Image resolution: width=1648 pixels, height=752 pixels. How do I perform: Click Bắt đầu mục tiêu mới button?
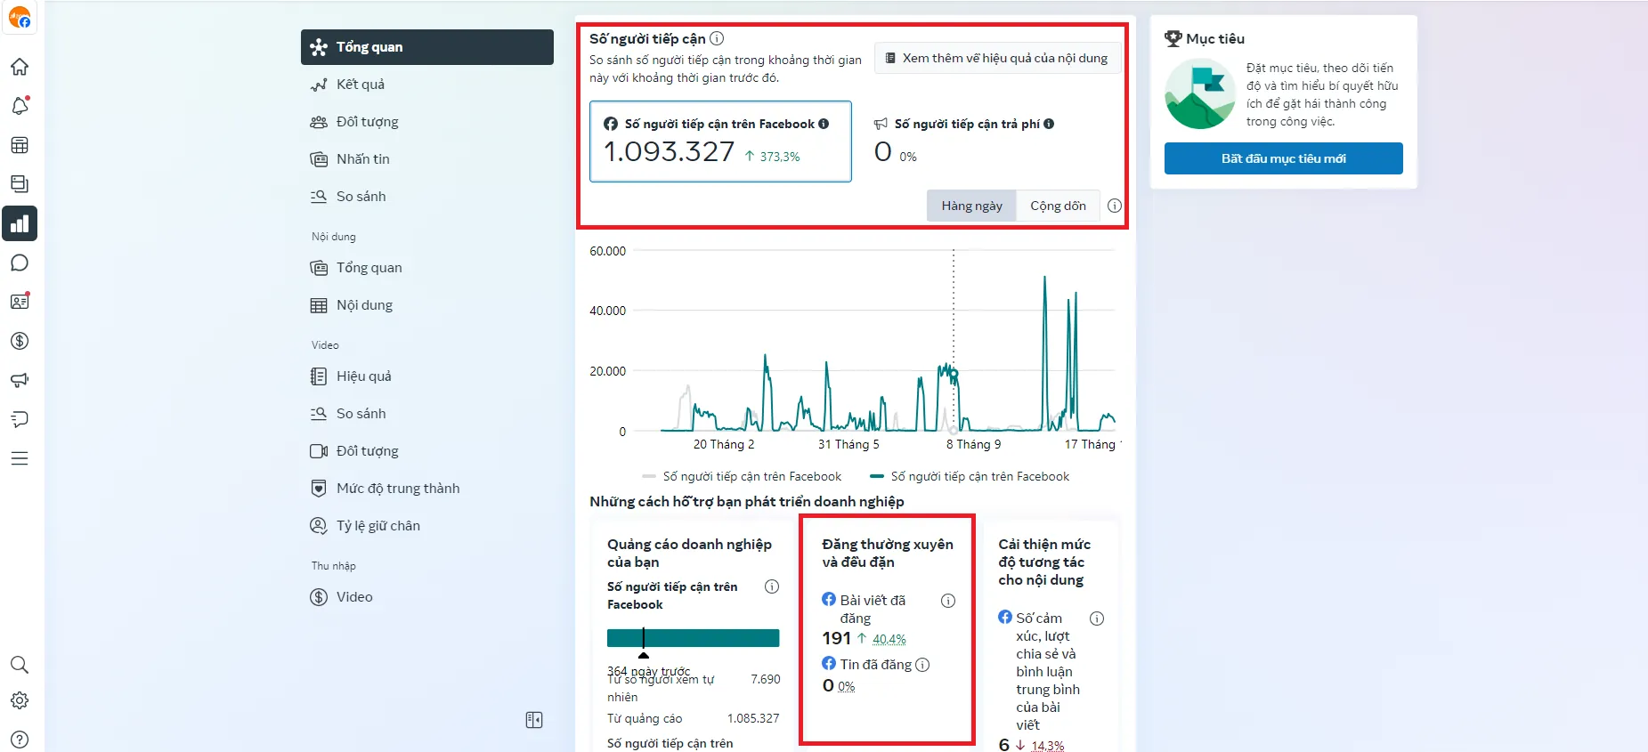click(1283, 158)
